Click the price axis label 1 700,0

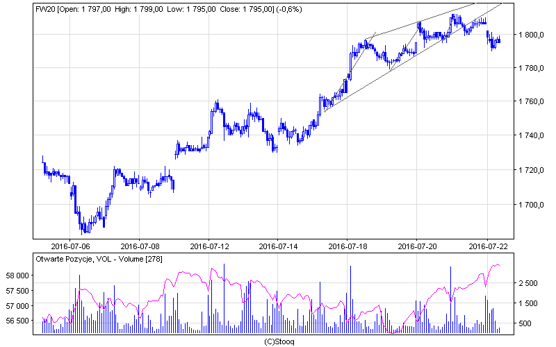(x=531, y=205)
